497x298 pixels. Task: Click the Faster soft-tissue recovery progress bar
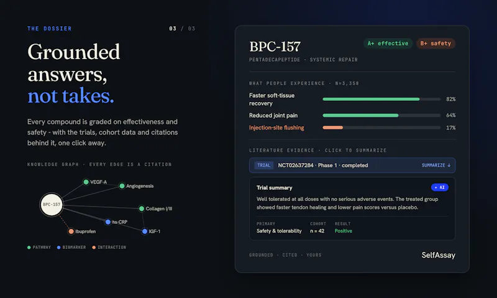pyautogui.click(x=381, y=100)
